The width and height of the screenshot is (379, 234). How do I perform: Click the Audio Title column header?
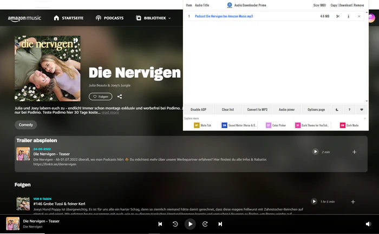pos(202,5)
